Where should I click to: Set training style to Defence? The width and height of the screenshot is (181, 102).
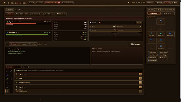click(33, 44)
